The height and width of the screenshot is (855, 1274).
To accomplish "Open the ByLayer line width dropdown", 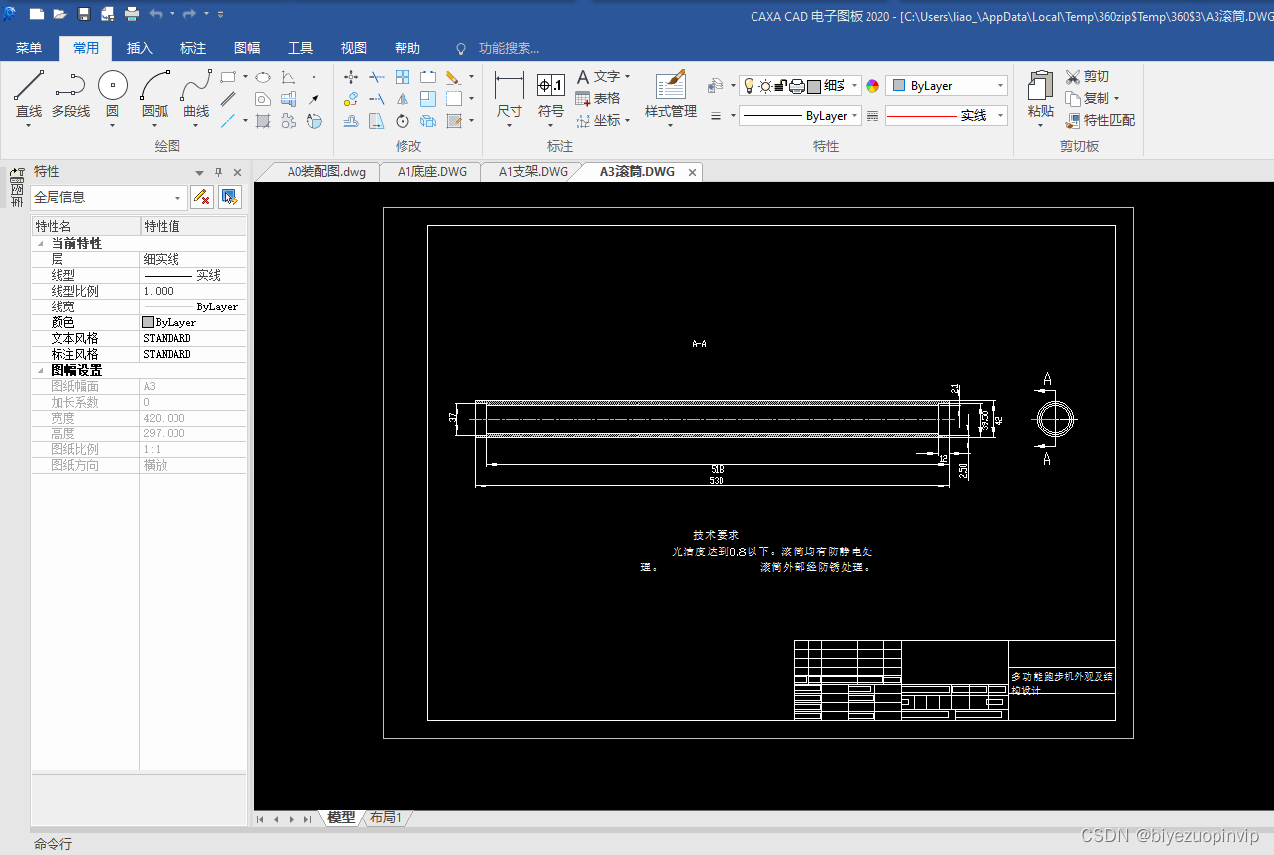I will [800, 116].
